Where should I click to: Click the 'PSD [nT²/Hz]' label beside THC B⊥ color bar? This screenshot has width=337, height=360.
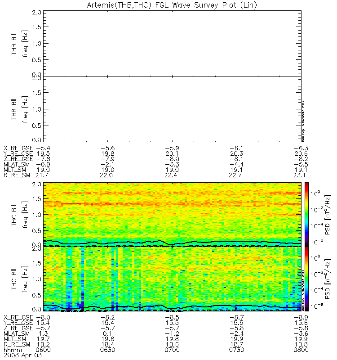pos(328,215)
